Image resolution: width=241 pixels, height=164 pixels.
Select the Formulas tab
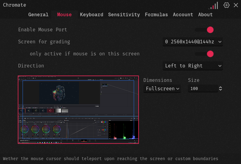point(156,14)
